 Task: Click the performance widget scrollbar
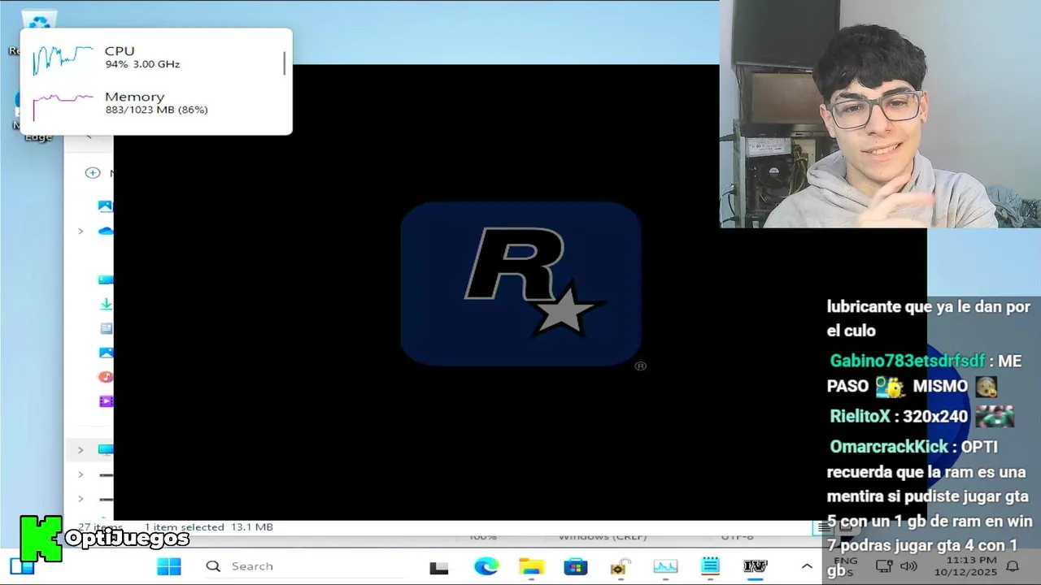(285, 63)
